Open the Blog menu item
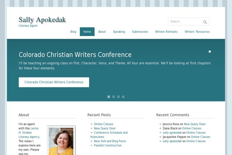 (x=73, y=32)
